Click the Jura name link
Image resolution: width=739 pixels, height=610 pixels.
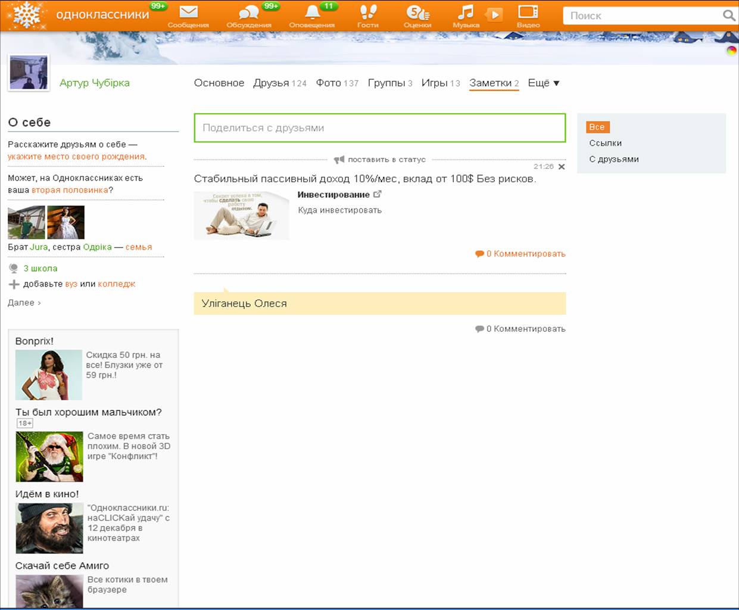[x=39, y=247]
